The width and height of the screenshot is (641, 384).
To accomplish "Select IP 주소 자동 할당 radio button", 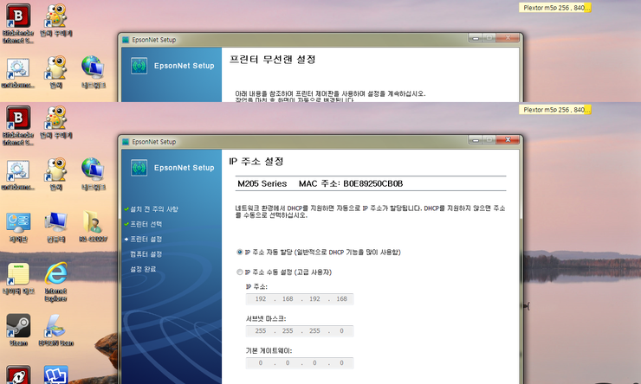I will click(x=240, y=252).
